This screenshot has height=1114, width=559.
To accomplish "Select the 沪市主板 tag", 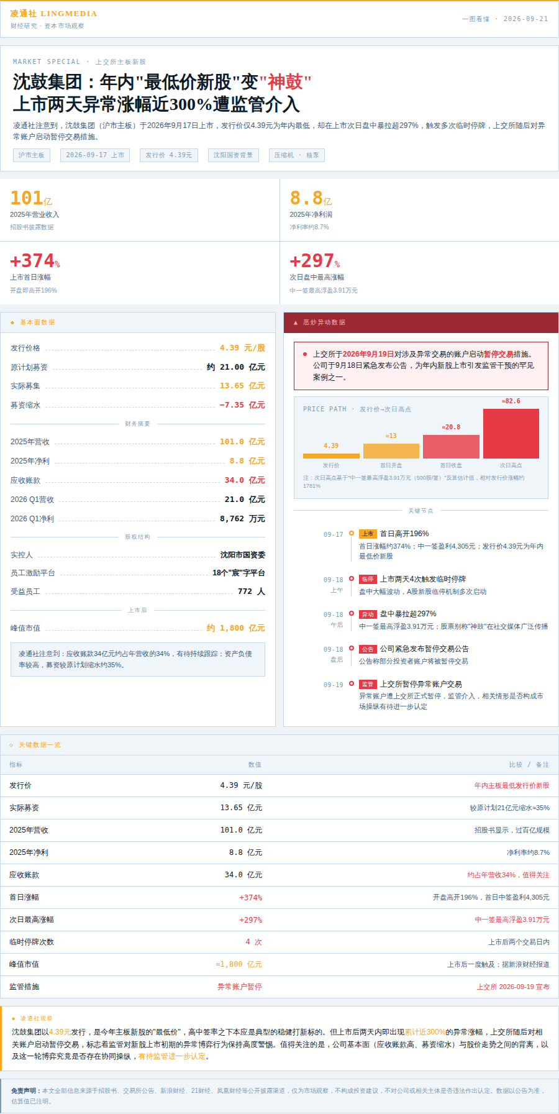I will pyautogui.click(x=31, y=155).
